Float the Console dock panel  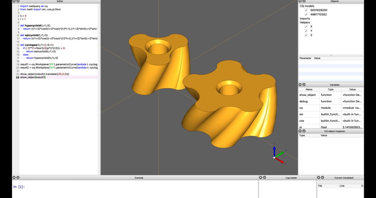[18, 178]
